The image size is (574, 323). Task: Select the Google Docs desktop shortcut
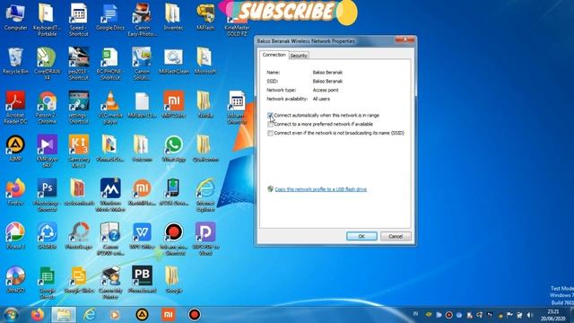pyautogui.click(x=109, y=17)
